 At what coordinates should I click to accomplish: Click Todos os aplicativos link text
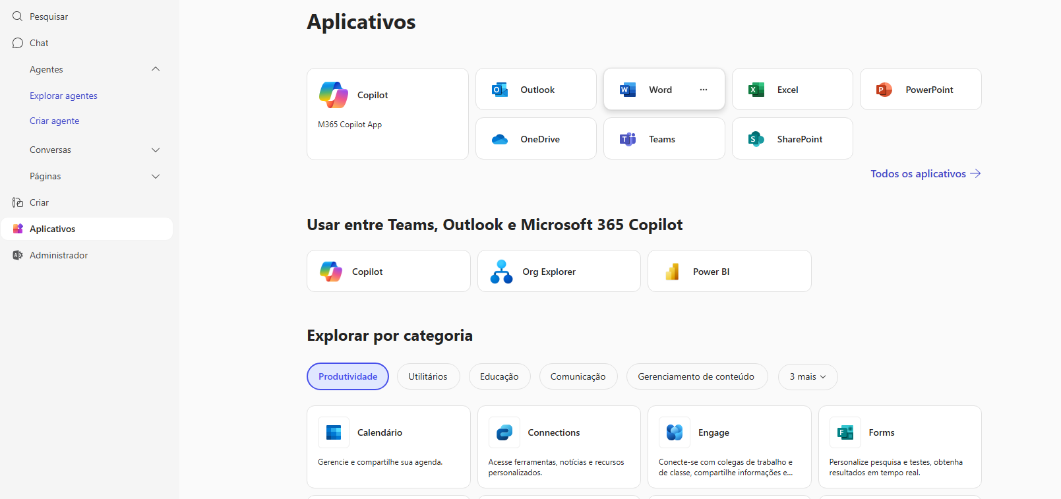[x=918, y=173]
